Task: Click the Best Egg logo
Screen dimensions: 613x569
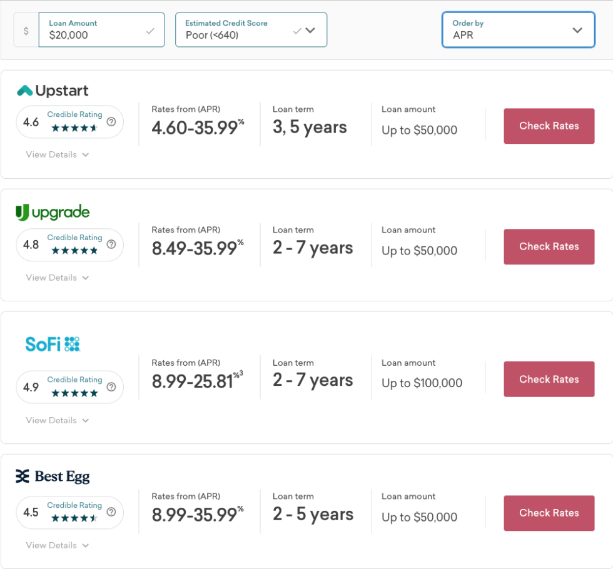Action: [x=53, y=476]
